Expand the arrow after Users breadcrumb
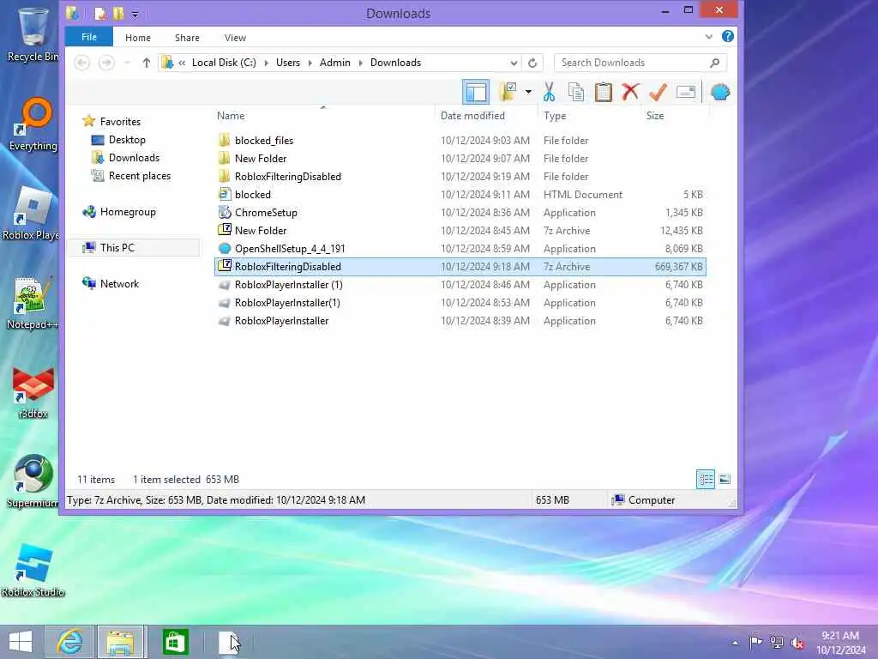The width and height of the screenshot is (878, 659). click(310, 63)
